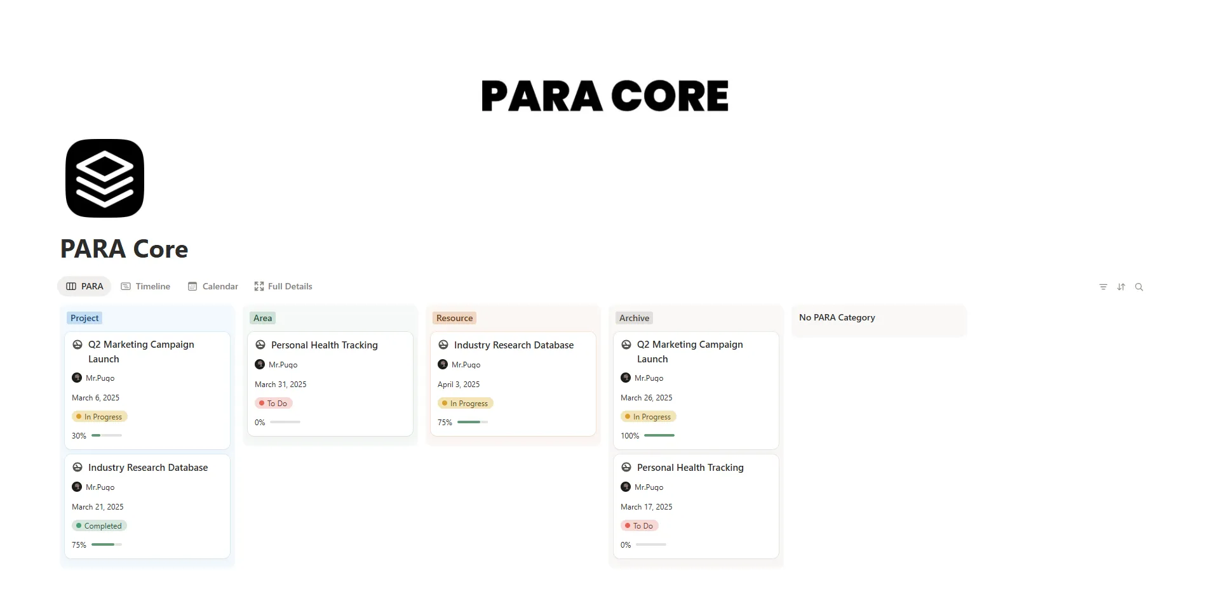Image resolution: width=1212 pixels, height=613 pixels.
Task: Open Personal Health Tracking in the Area column
Action: tap(324, 345)
